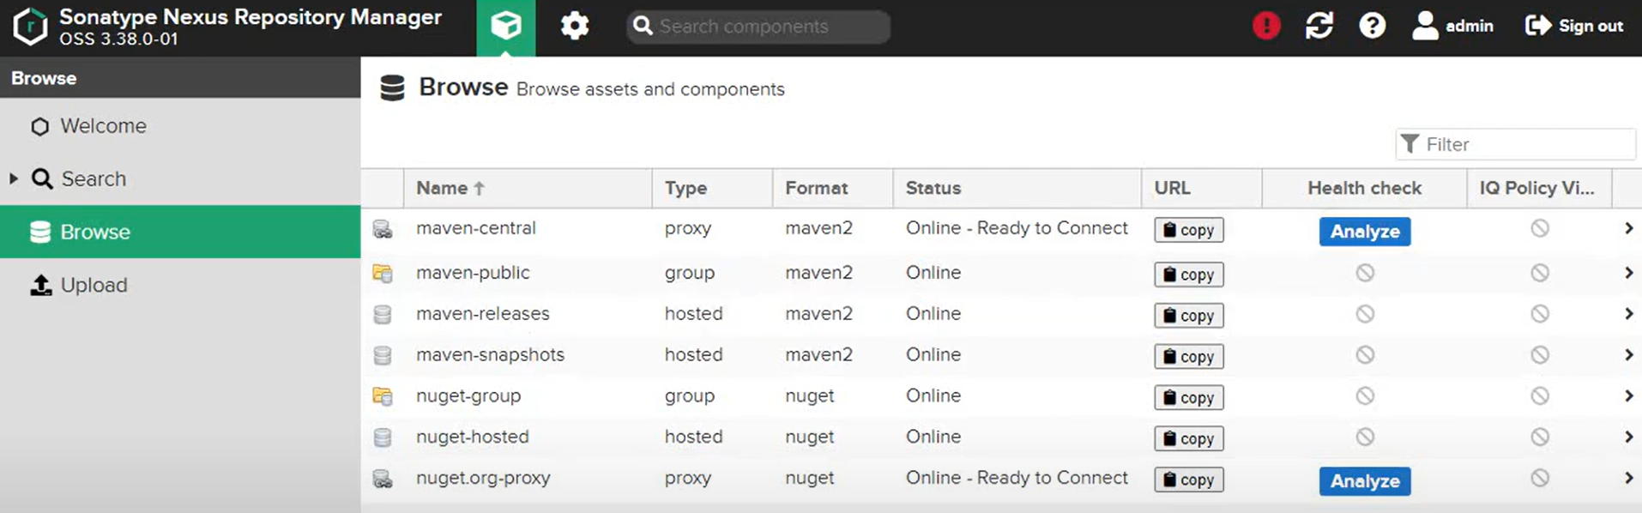Sort by the Format column header

pos(833,188)
